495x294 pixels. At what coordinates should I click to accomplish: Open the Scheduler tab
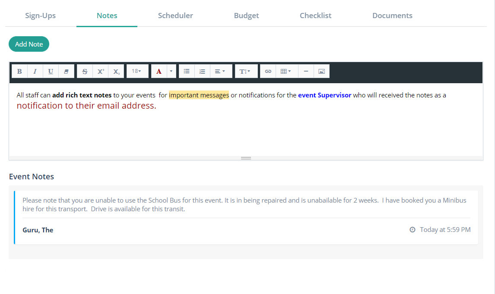point(175,16)
